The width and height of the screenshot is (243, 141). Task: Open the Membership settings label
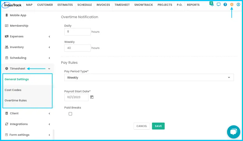19,26
